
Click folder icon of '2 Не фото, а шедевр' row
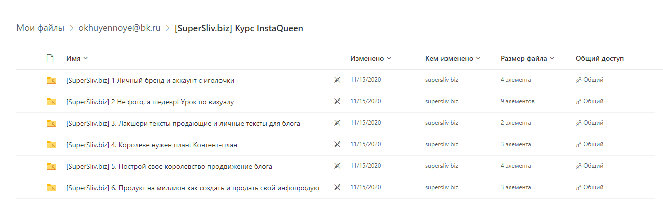pos(51,102)
